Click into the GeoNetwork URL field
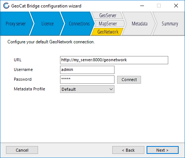Image resolution: width=185 pixels, height=158 pixels. 114,60
